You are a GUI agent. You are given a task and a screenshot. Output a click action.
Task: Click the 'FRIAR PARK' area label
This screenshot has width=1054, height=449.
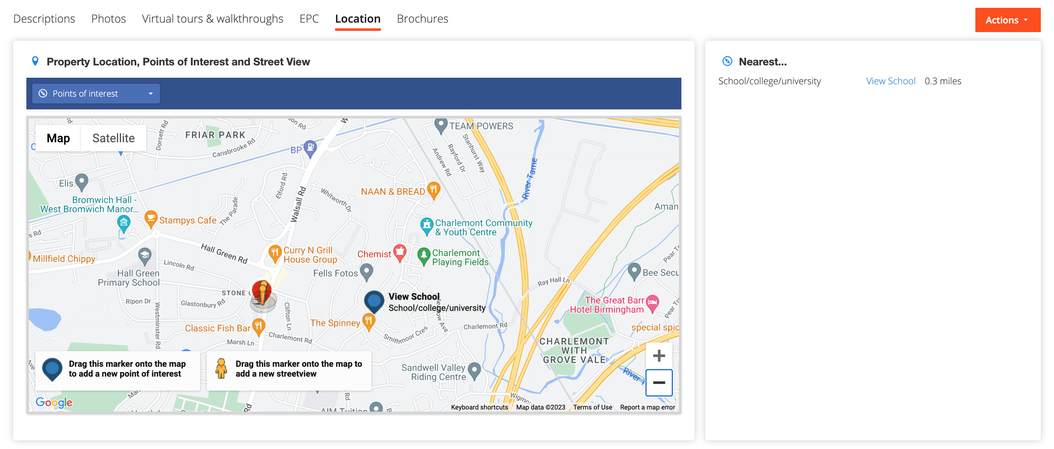pyautogui.click(x=215, y=135)
